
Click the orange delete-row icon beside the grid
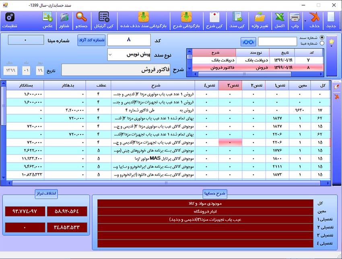pyautogui.click(x=336, y=96)
